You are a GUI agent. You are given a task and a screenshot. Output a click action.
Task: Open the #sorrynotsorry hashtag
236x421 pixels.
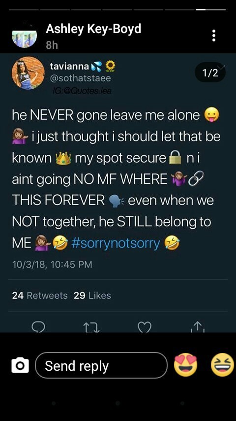[x=116, y=243]
